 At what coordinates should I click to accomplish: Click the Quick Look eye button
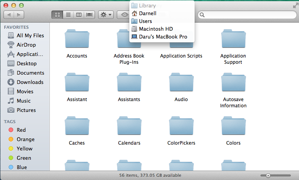[x=124, y=15]
